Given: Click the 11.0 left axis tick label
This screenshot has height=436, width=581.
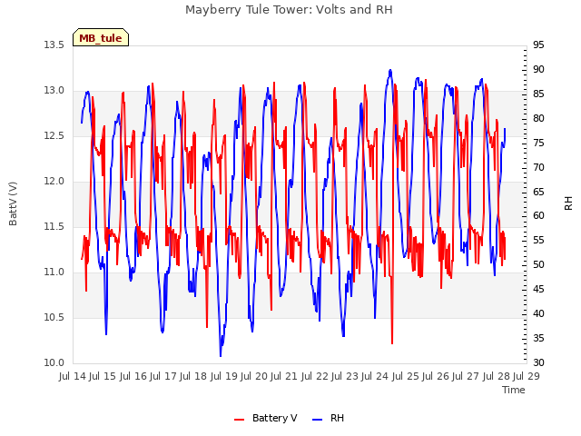Looking at the screenshot, I should (54, 272).
